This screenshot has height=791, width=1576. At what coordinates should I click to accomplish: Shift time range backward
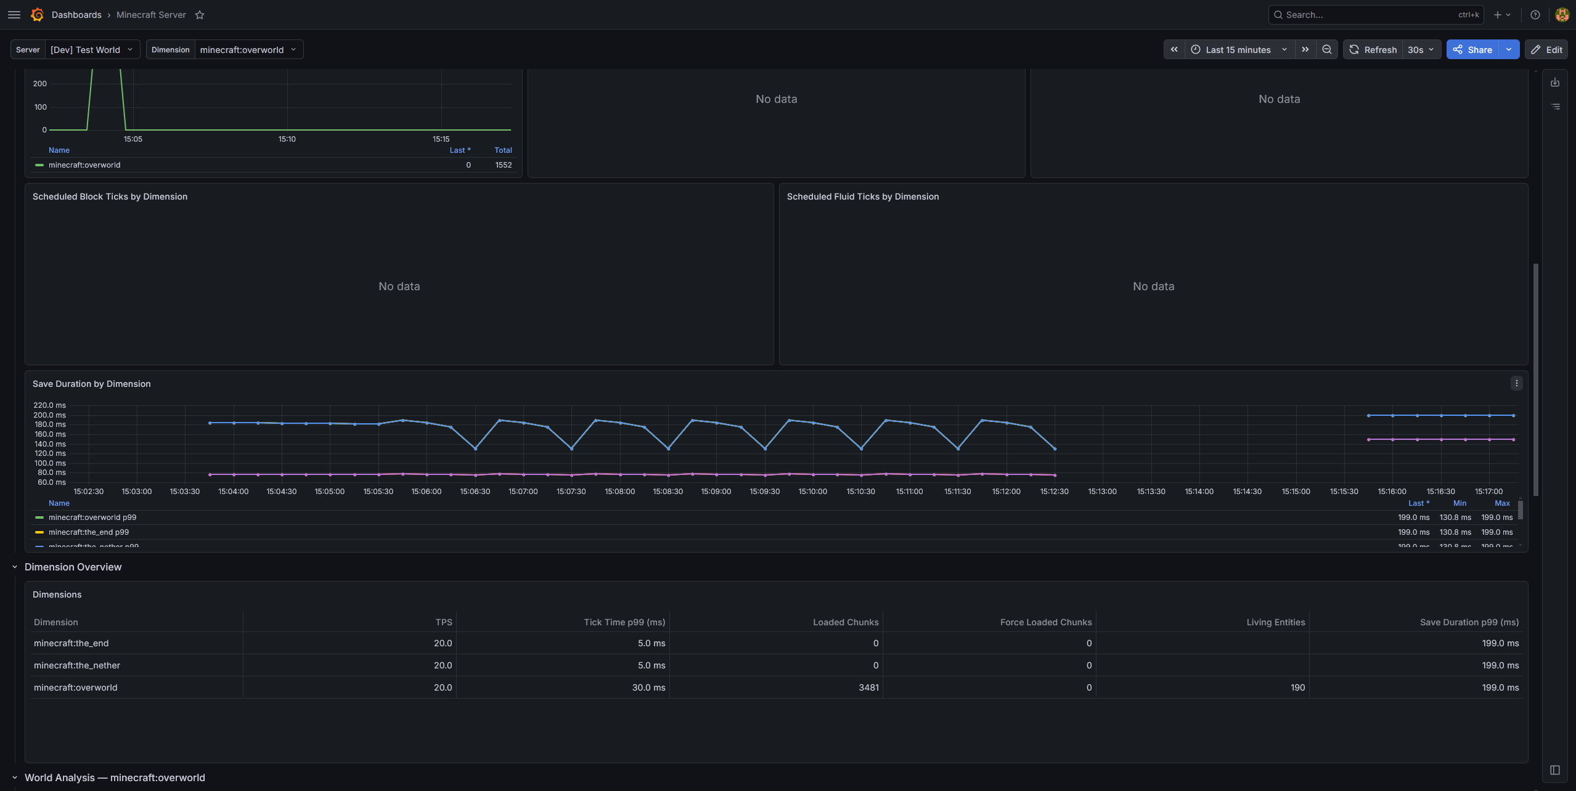pos(1174,49)
